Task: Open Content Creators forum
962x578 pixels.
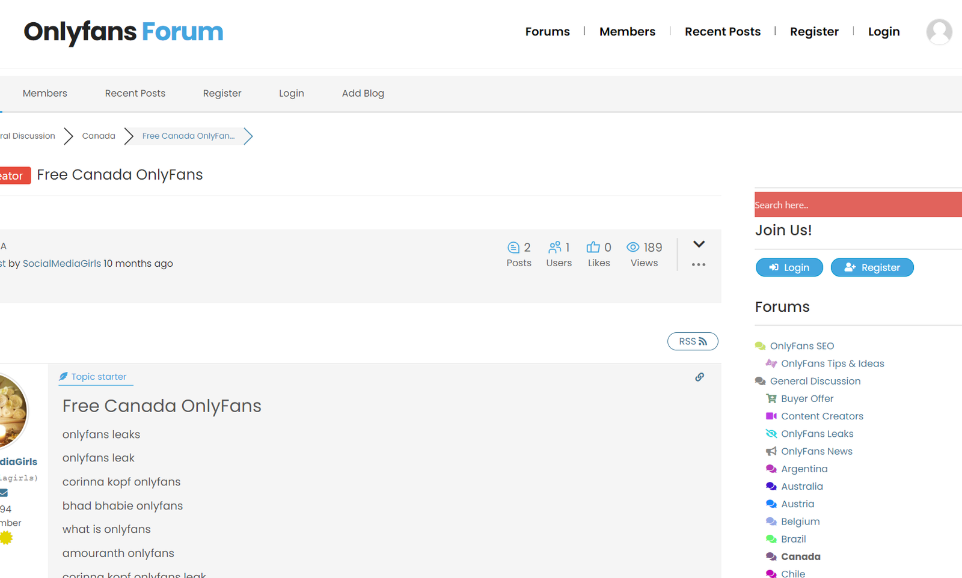Action: click(x=822, y=416)
